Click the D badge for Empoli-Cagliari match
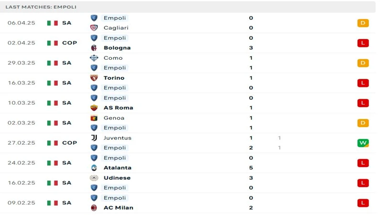This screenshot has height=215, width=382. click(x=363, y=23)
